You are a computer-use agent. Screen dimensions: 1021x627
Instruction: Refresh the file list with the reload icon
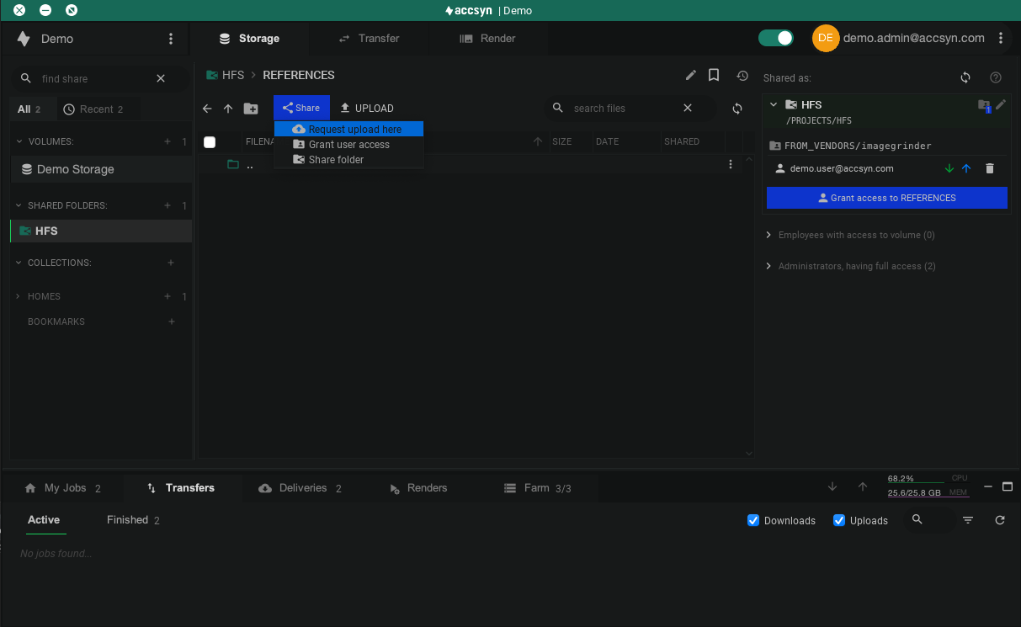pos(737,109)
